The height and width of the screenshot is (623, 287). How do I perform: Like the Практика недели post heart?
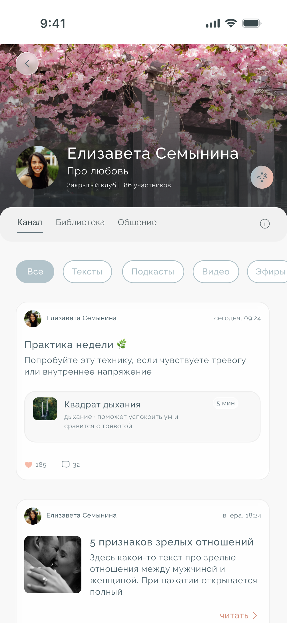point(29,465)
